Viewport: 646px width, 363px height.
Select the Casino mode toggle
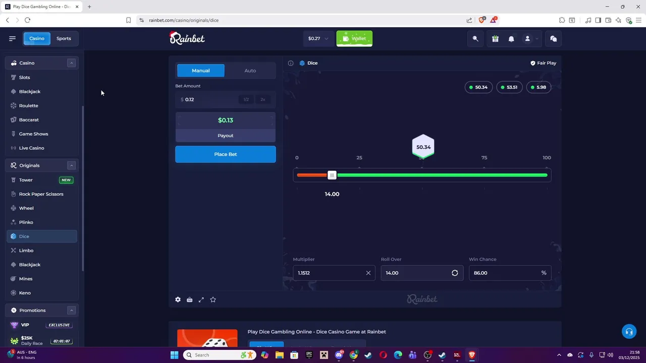point(37,38)
